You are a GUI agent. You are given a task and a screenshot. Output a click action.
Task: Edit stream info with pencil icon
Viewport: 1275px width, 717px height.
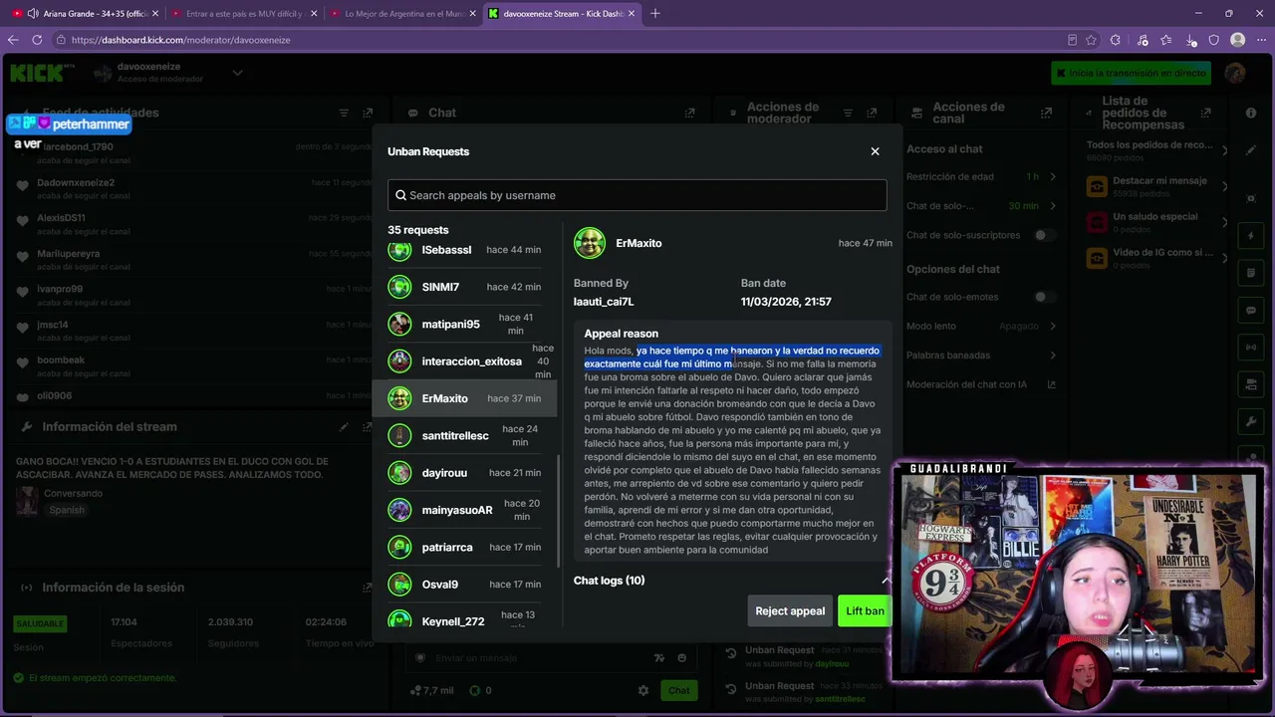(344, 427)
